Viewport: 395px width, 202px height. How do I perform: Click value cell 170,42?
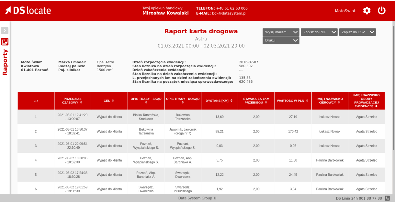(x=293, y=132)
